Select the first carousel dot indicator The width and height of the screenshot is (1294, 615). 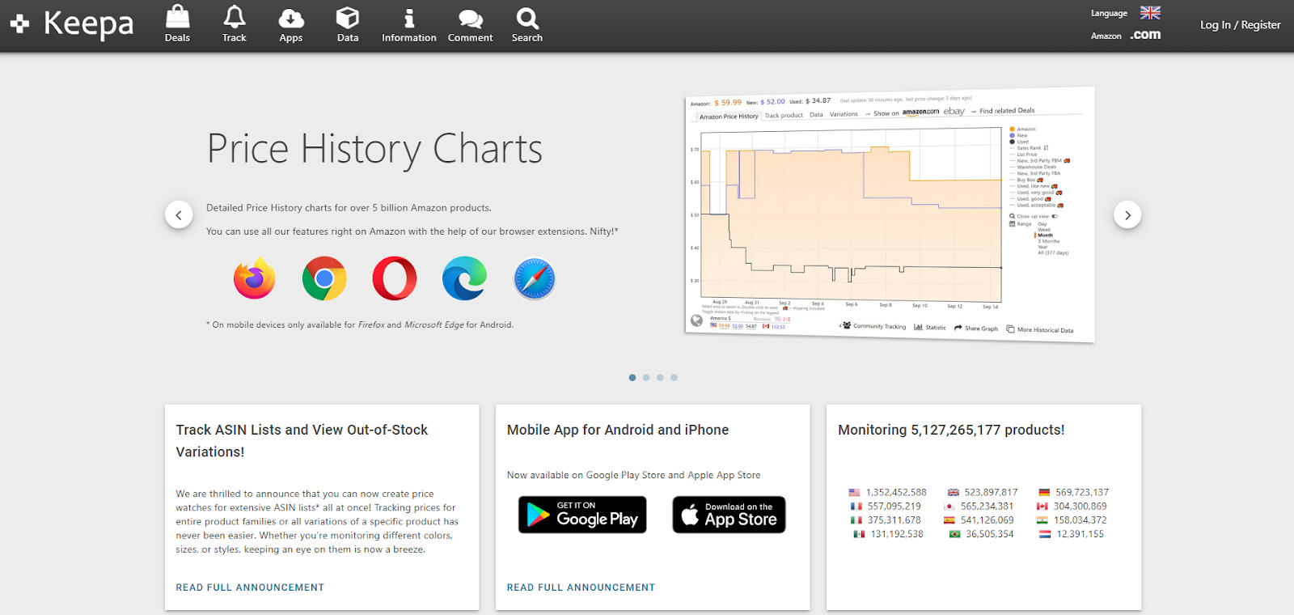tap(632, 378)
